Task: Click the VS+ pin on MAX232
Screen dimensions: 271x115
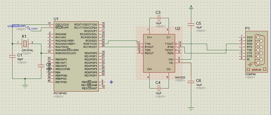Action: pos(171,60)
